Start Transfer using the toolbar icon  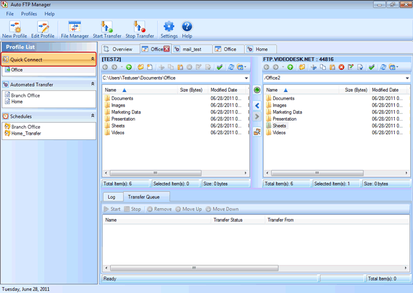(107, 26)
